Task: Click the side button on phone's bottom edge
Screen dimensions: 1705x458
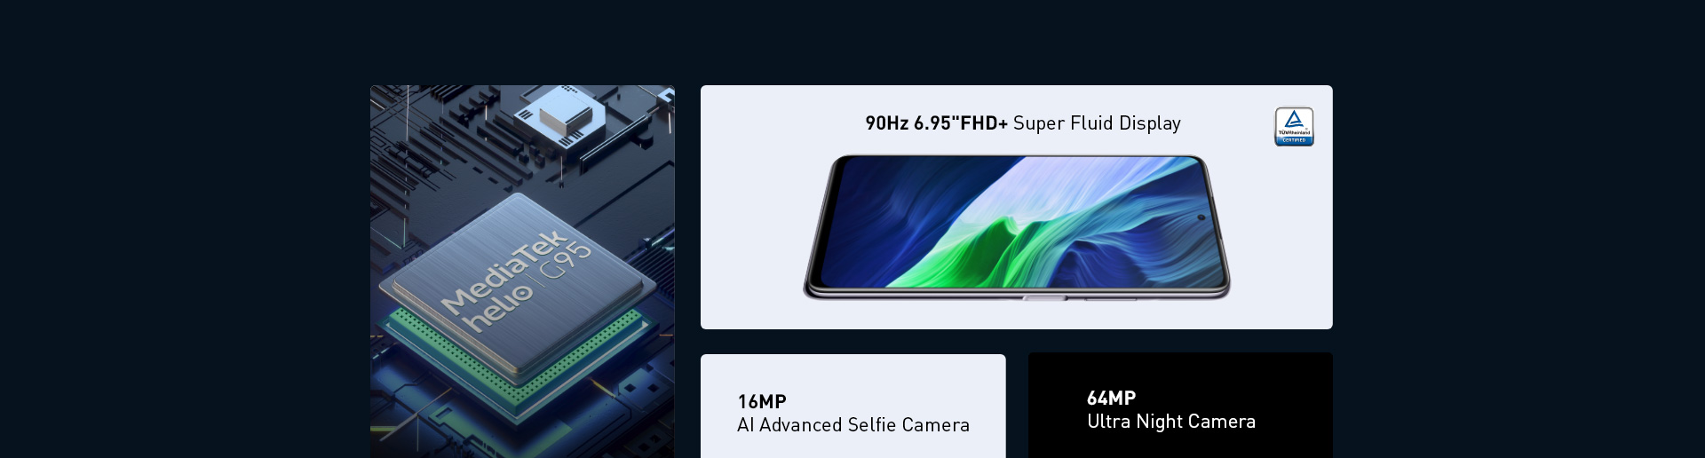Action: (x=1045, y=298)
